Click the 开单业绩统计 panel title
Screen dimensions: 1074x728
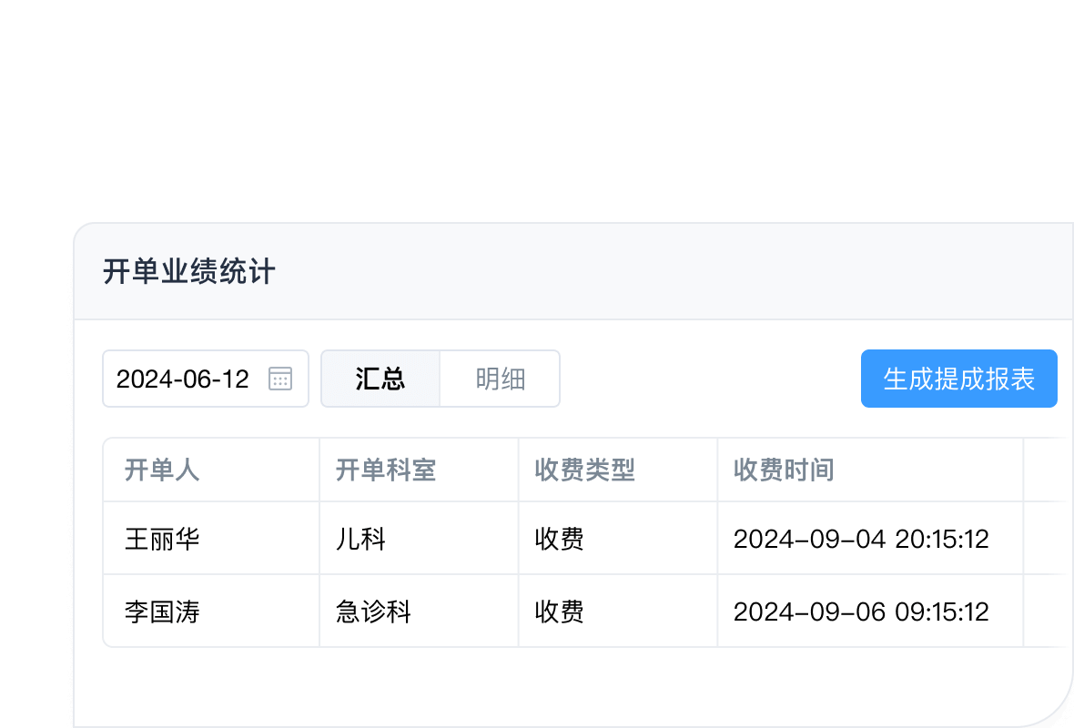pos(189,272)
